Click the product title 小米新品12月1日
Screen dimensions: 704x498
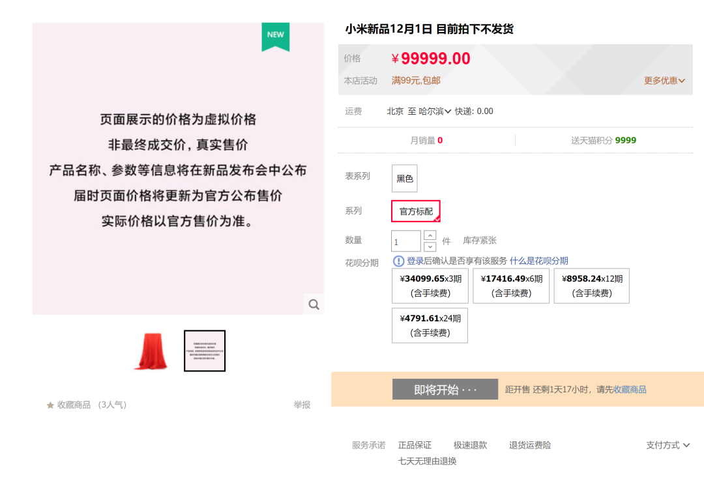[429, 29]
